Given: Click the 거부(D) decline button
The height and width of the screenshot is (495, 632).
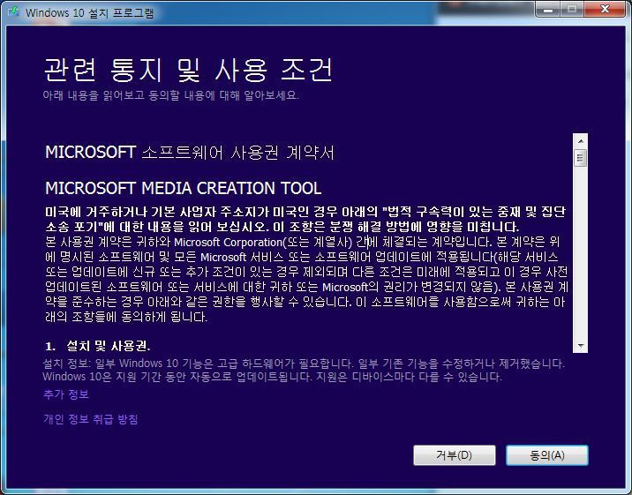Looking at the screenshot, I should tap(455, 455).
